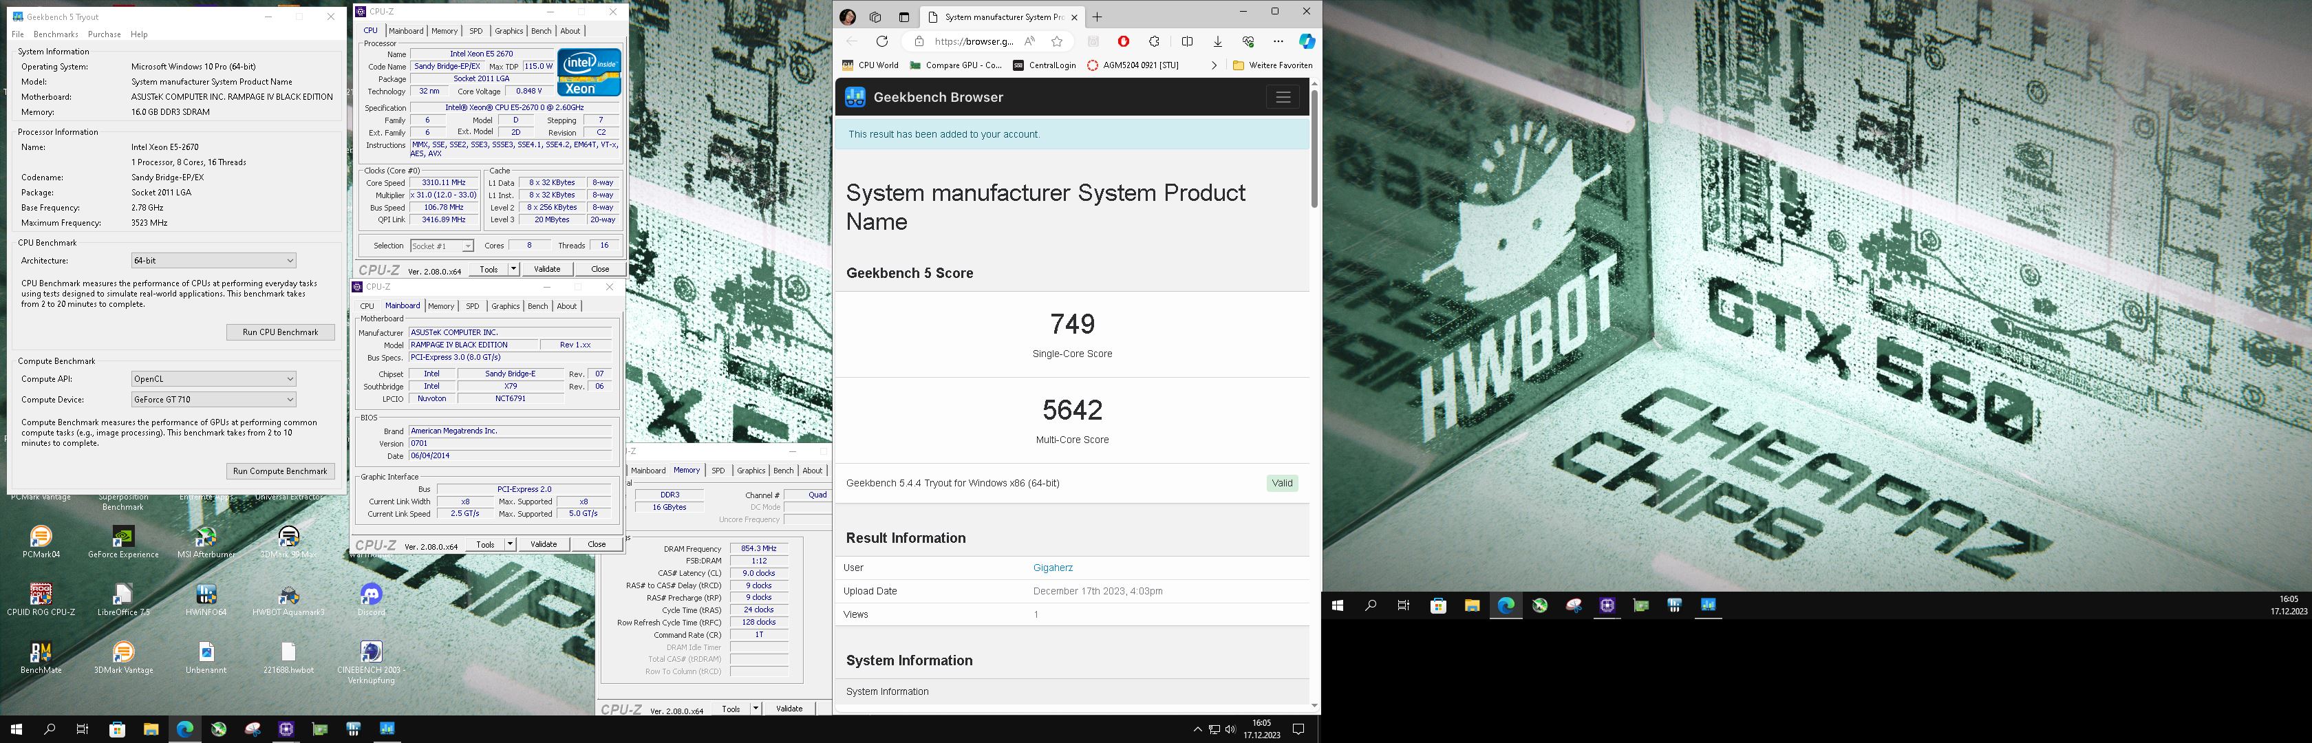
Task: Open Purchase menu in Geekbench
Action: pyautogui.click(x=104, y=34)
